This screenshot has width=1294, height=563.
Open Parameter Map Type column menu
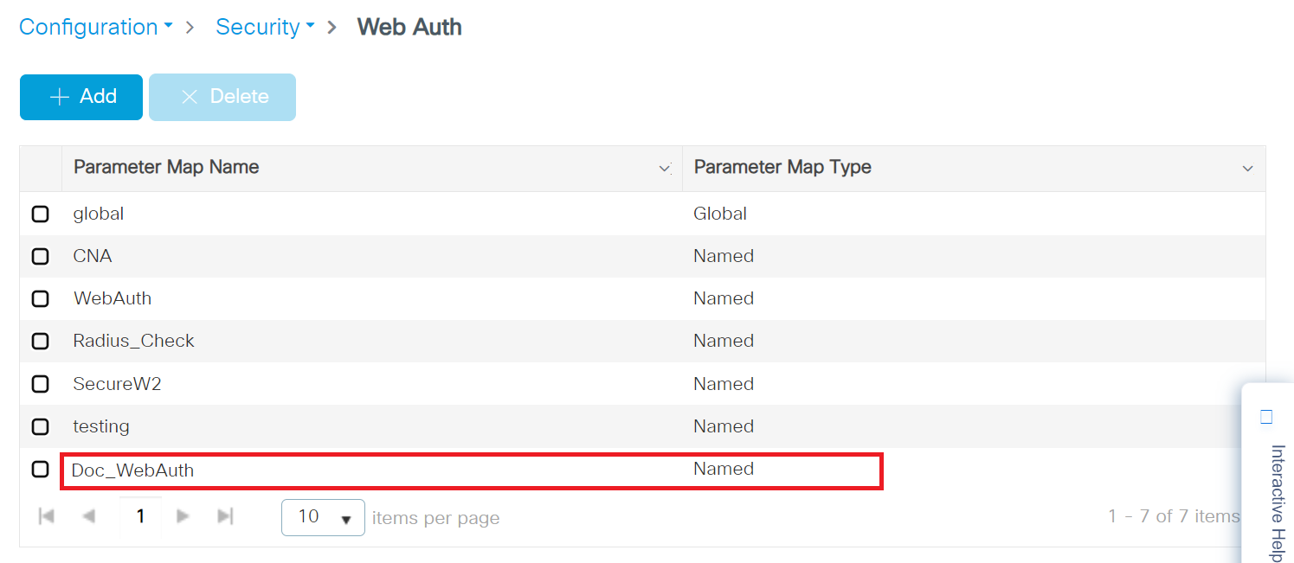[1247, 168]
